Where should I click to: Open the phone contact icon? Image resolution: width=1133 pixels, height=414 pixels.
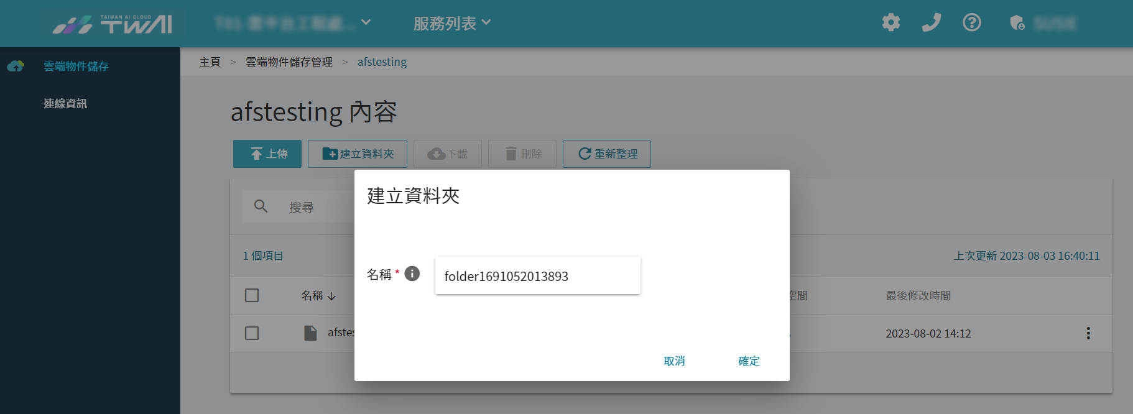931,23
